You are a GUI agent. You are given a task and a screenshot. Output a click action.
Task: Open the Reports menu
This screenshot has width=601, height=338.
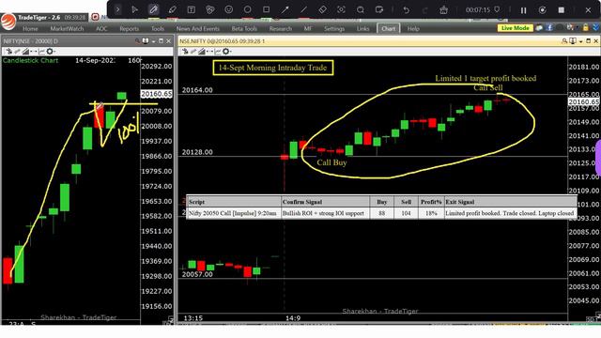(x=130, y=29)
